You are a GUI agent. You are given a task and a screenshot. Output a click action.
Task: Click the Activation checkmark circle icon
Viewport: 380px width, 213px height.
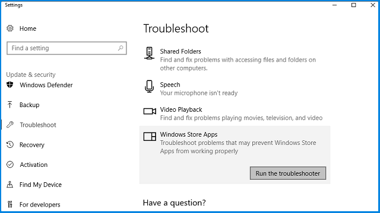10,164
